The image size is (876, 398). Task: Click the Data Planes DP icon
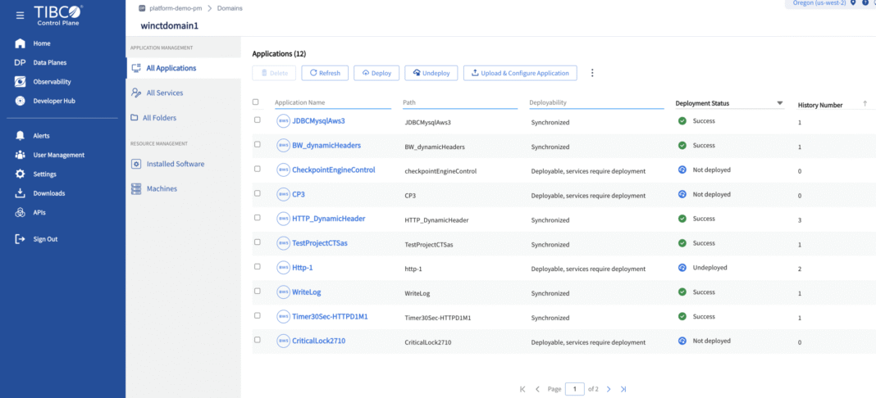point(21,62)
